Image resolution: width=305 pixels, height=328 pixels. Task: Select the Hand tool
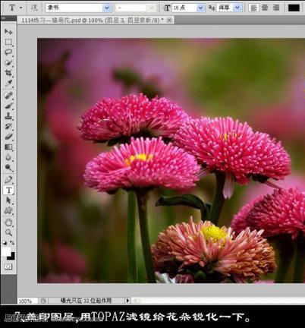coord(8,222)
